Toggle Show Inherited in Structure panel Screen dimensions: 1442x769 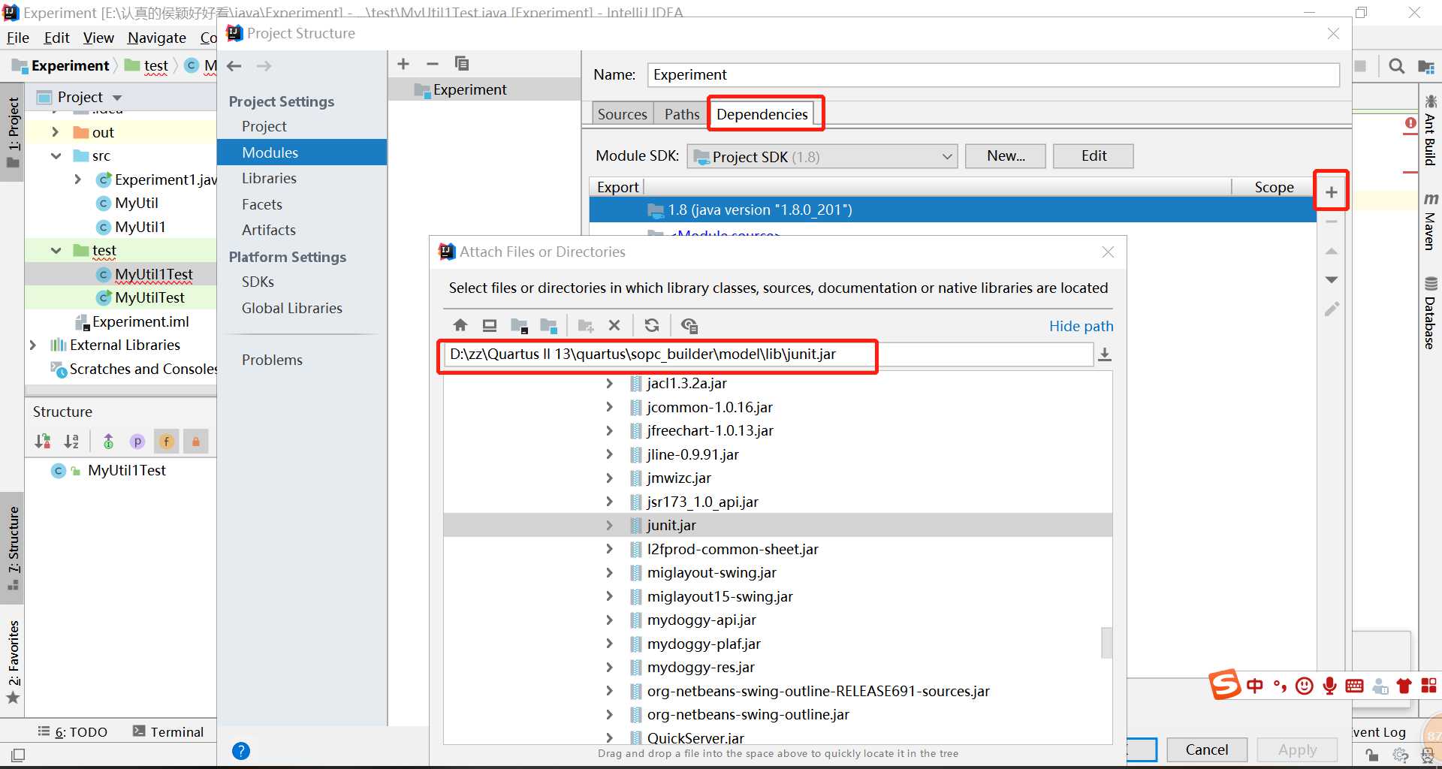108,442
